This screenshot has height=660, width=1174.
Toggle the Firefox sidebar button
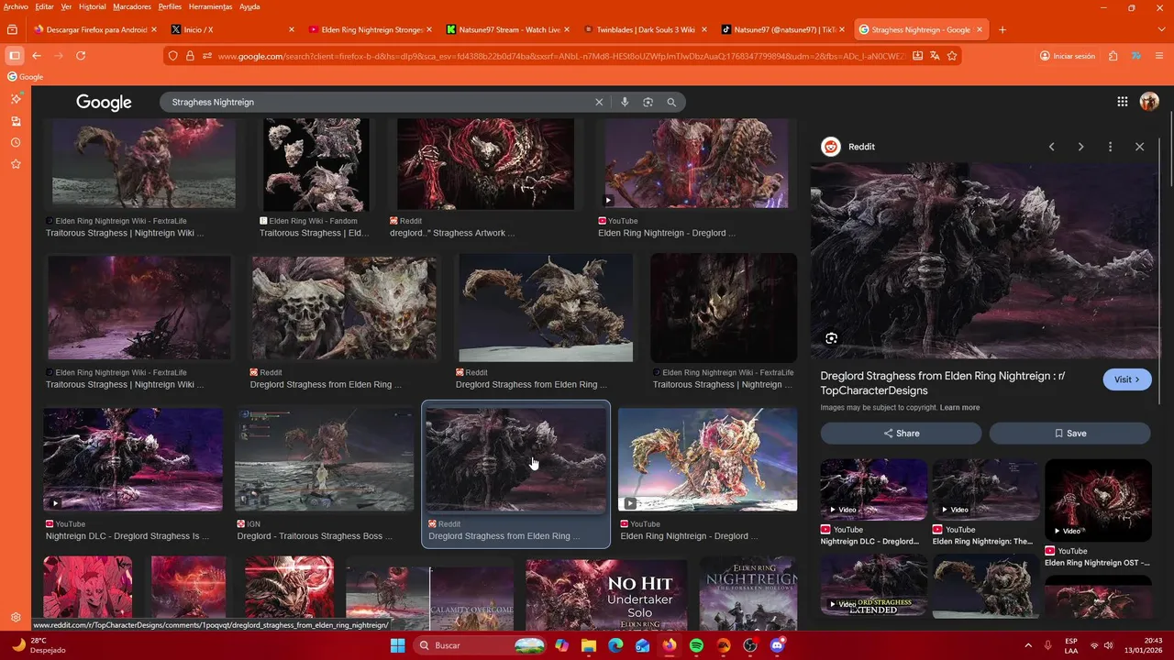(14, 56)
